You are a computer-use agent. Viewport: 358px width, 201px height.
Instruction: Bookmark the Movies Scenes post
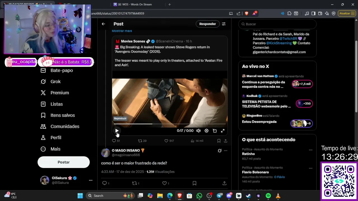point(219,141)
